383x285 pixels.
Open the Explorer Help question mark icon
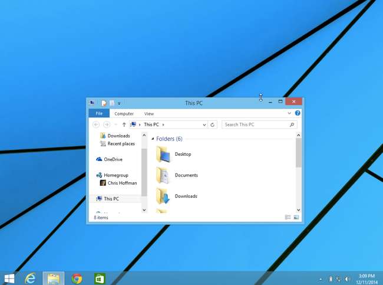298,113
